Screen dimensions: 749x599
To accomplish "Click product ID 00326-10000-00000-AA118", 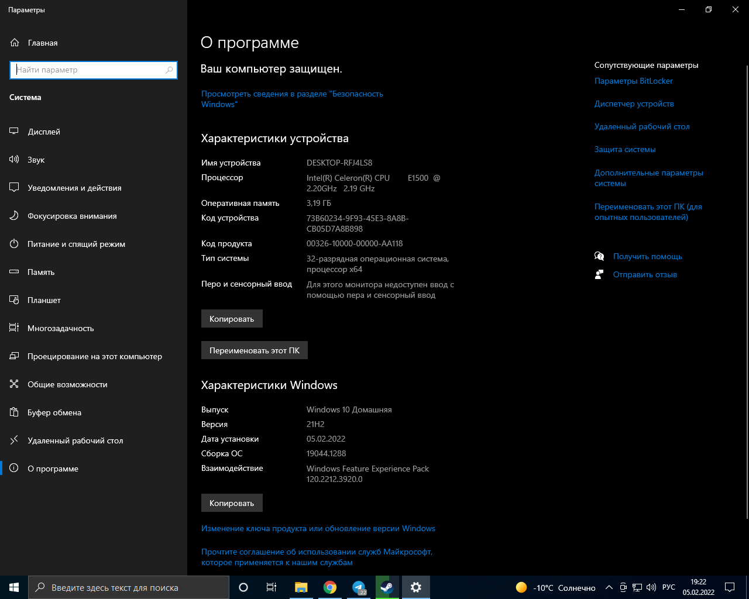I will pyautogui.click(x=355, y=243).
